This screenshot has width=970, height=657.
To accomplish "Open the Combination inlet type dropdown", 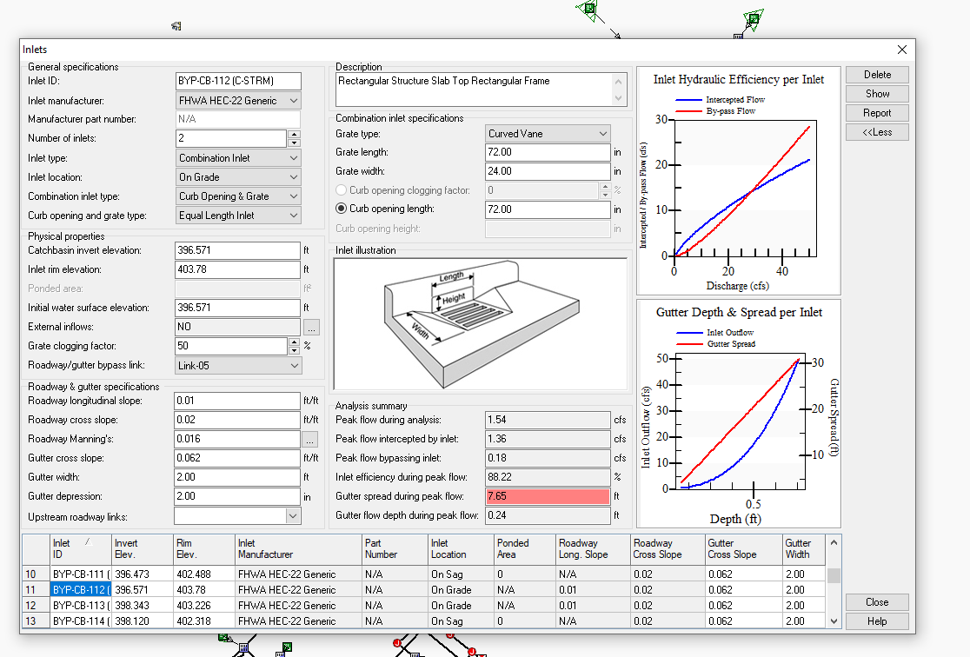I will click(x=293, y=196).
